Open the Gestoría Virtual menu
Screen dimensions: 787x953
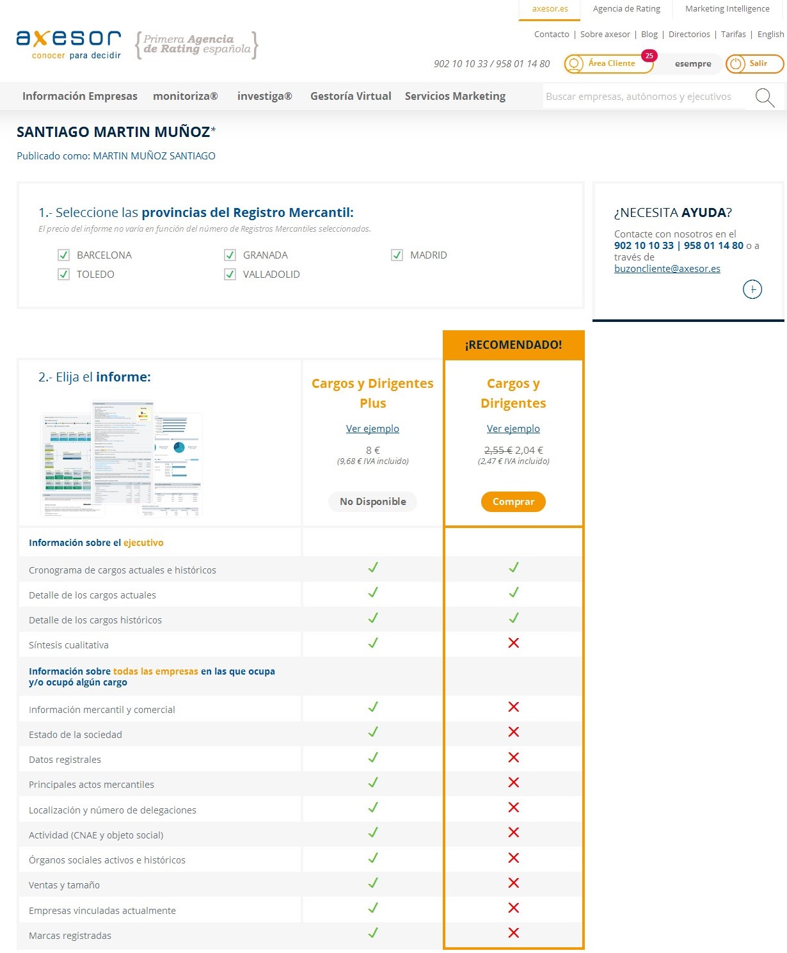click(351, 96)
